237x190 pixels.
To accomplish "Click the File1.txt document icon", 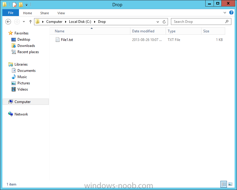I will point(57,39).
